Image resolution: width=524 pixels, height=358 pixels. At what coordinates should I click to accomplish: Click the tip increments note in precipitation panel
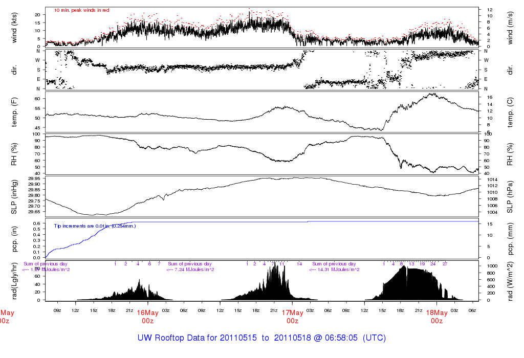click(95, 226)
